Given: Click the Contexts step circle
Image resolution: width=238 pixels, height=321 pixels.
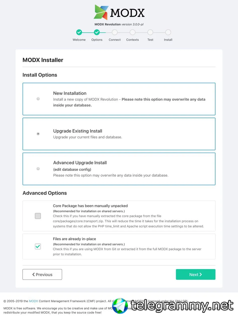Looking at the screenshot, I should (133, 32).
